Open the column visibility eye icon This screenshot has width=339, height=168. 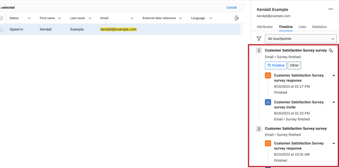click(237, 18)
